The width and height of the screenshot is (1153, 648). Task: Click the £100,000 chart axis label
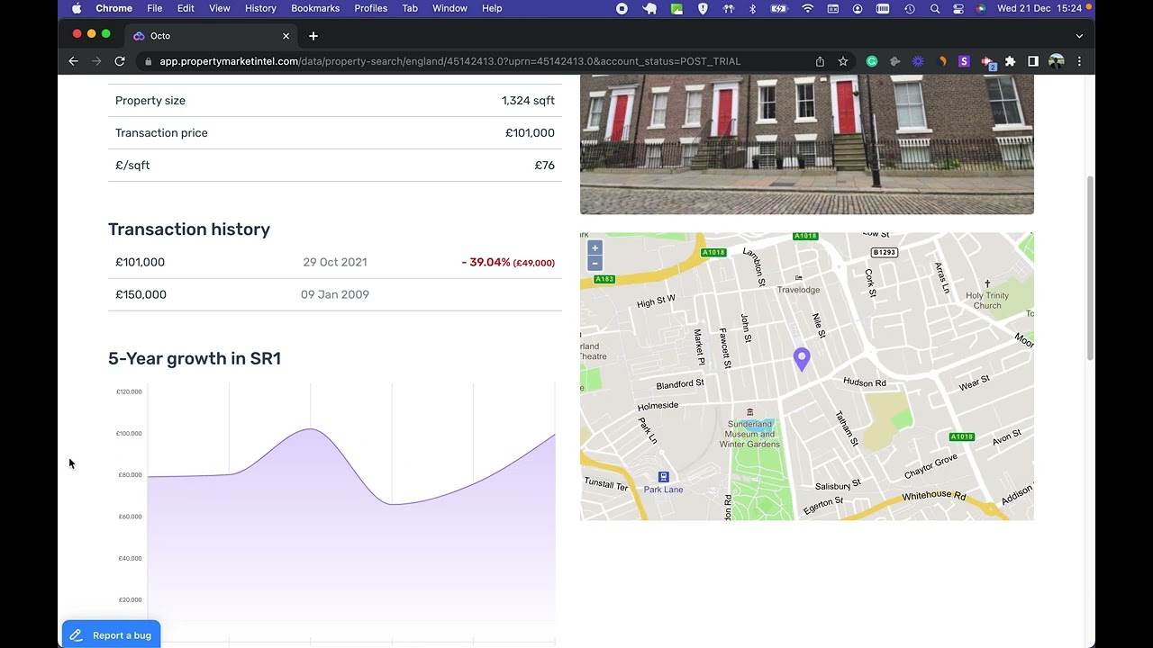tap(129, 433)
